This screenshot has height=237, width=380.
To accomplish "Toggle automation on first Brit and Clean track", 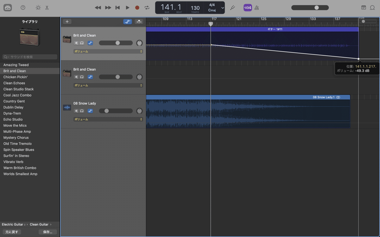I will pyautogui.click(x=90, y=43).
